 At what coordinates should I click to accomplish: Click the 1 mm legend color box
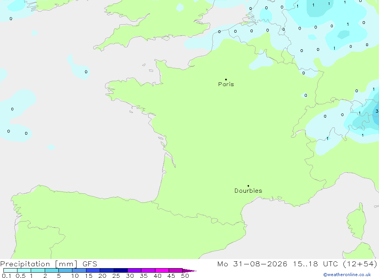[38, 270]
